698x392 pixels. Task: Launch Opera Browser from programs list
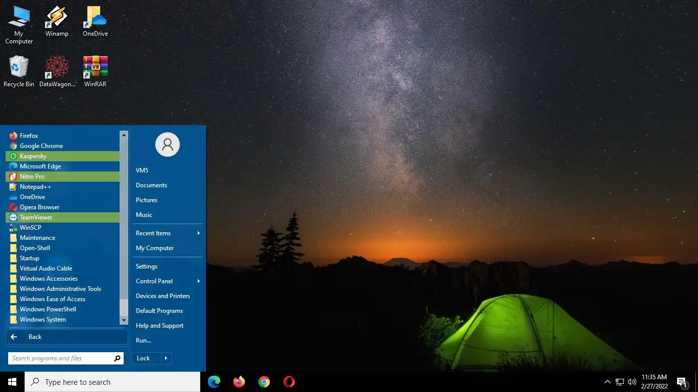click(x=62, y=207)
